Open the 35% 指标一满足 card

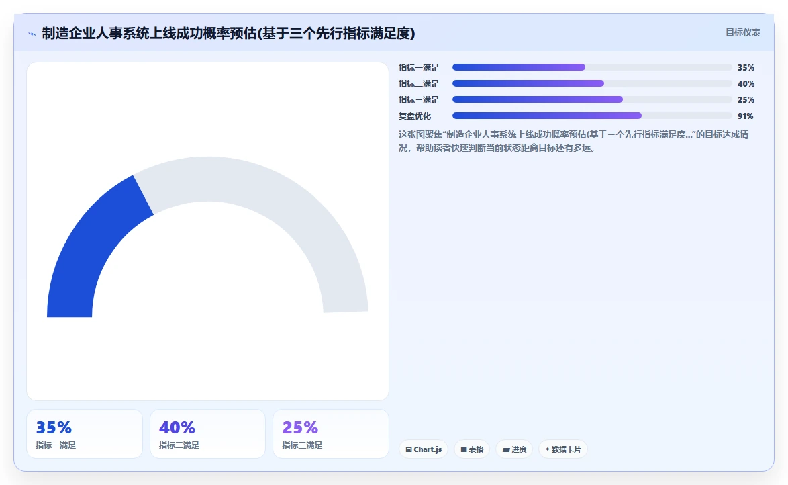85,434
